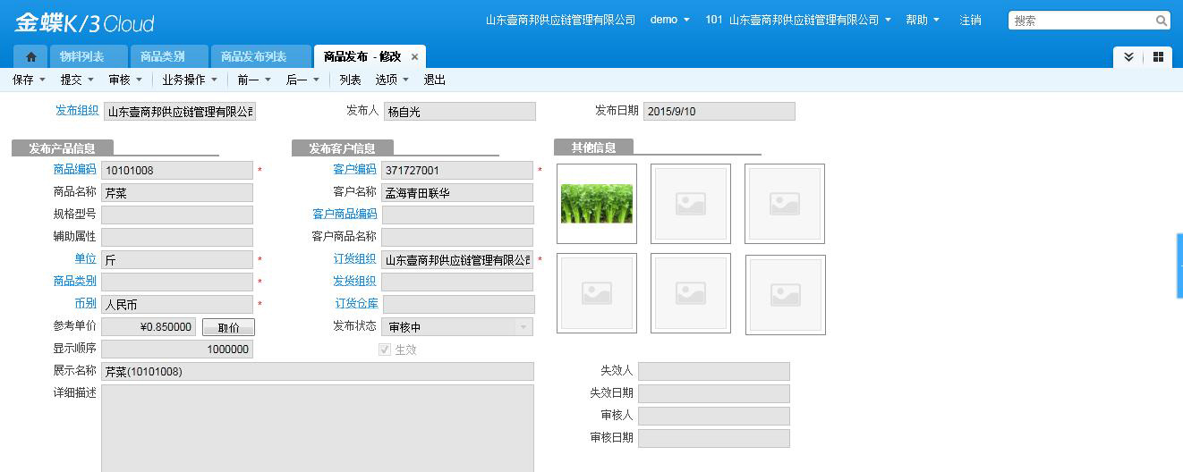Click into the 详细描述 text area
The width and height of the screenshot is (1183, 472).
click(317, 427)
